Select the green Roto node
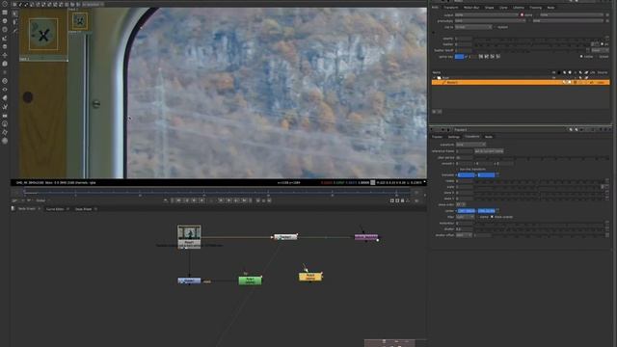 pos(250,280)
